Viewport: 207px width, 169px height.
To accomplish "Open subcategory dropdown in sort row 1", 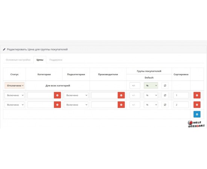I will coord(76,95).
